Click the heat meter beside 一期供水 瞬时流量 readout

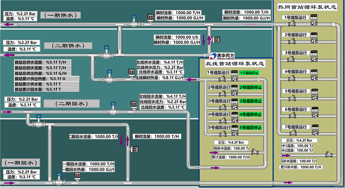click(151, 18)
